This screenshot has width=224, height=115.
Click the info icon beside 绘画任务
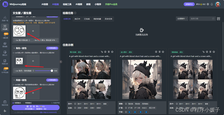pos(75,13)
